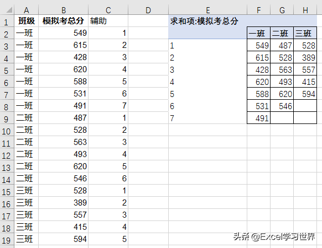Select column A header

tap(27, 10)
